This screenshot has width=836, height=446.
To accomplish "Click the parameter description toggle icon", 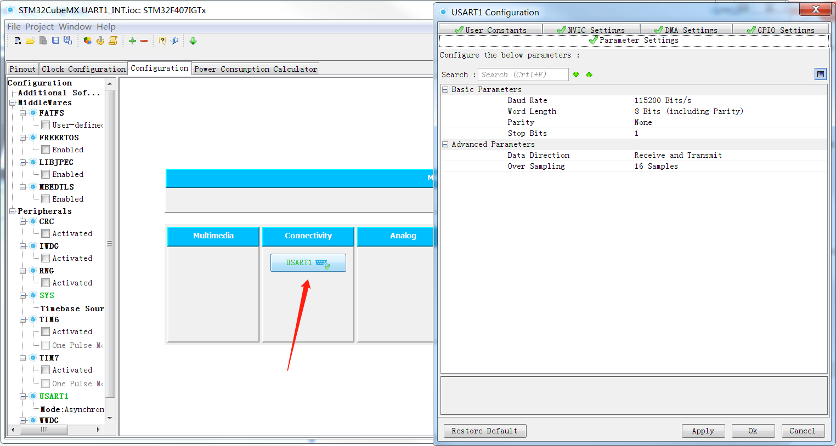I will (820, 75).
